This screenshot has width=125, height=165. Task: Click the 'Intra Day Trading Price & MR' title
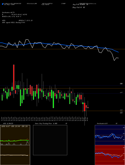(46, 123)
